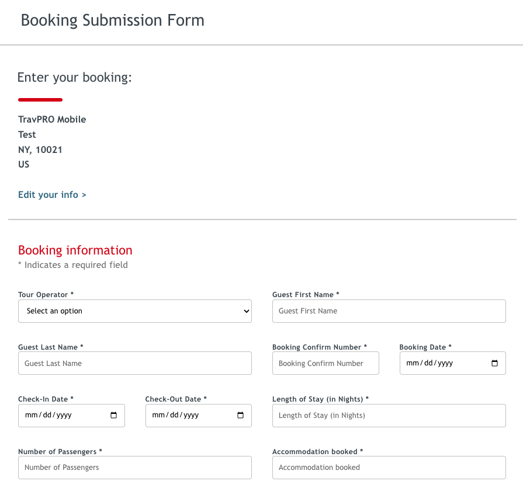Click the Accommodation booked text box

coord(389,468)
